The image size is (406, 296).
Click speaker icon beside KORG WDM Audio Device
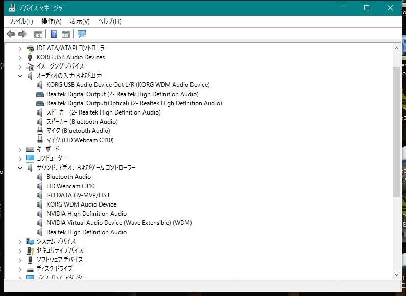40,204
